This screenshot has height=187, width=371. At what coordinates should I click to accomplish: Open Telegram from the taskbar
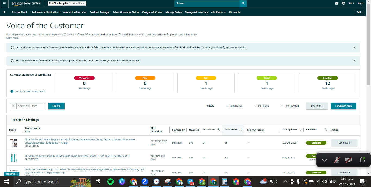(190, 182)
